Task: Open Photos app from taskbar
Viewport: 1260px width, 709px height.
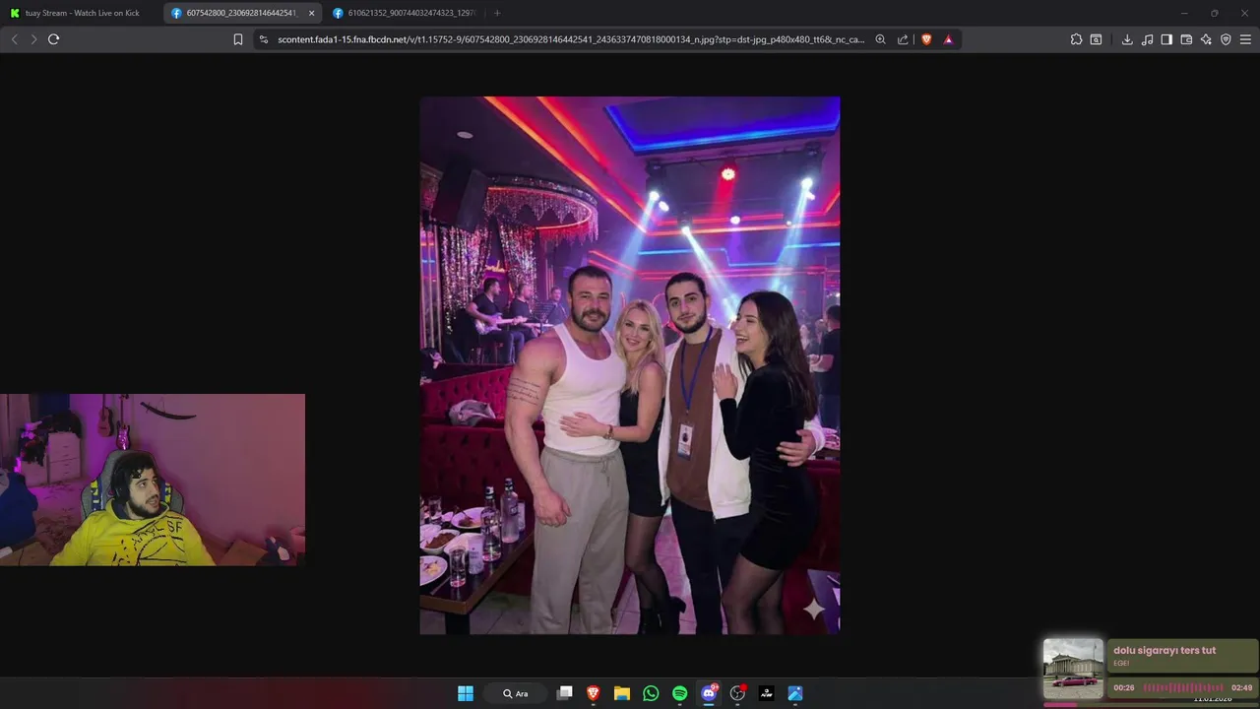Action: (x=795, y=693)
